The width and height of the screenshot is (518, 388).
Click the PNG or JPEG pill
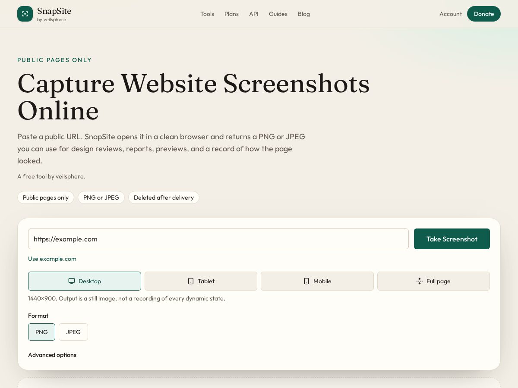101,197
